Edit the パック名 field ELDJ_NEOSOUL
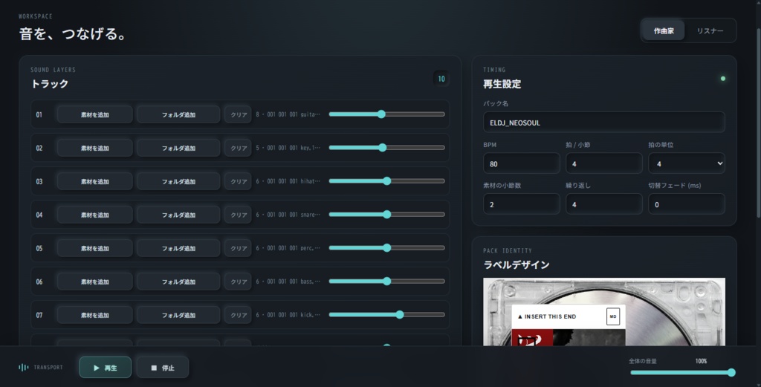Image resolution: width=761 pixels, height=387 pixels. tap(603, 123)
